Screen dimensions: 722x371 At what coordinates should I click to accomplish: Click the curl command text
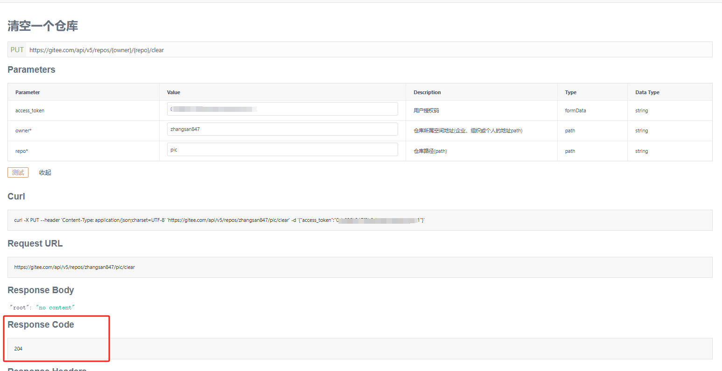click(219, 220)
